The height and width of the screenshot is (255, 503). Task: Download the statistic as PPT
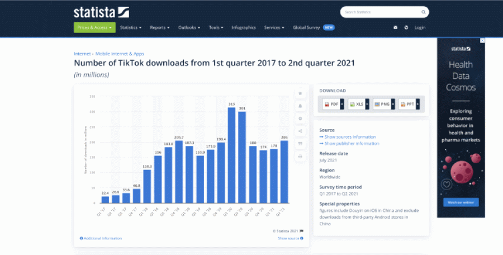(409, 104)
